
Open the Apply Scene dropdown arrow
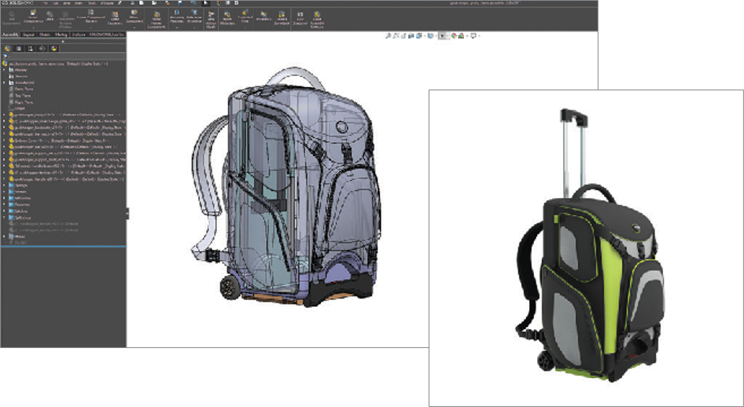467,35
